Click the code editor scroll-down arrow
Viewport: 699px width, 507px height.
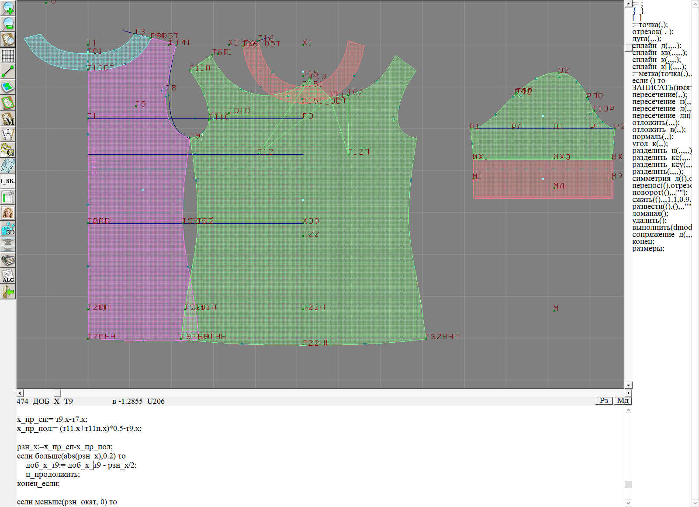point(628,503)
